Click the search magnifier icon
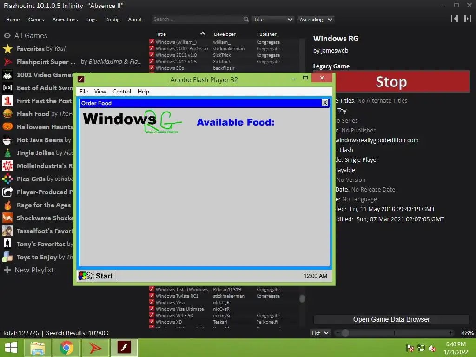476x357 pixels. (x=245, y=20)
